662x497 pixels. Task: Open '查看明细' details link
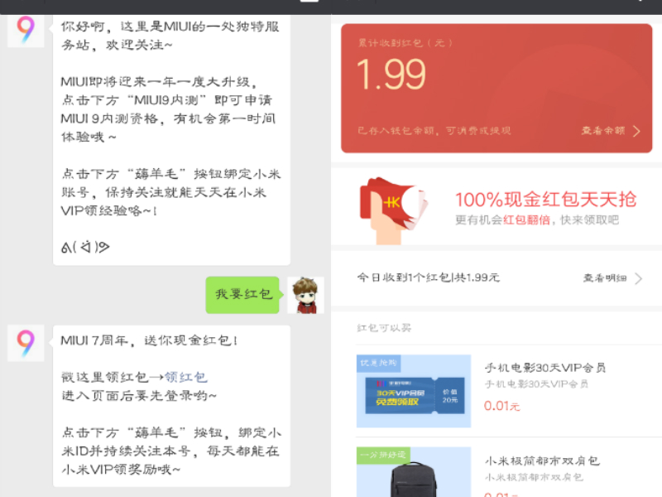pyautogui.click(x=605, y=278)
